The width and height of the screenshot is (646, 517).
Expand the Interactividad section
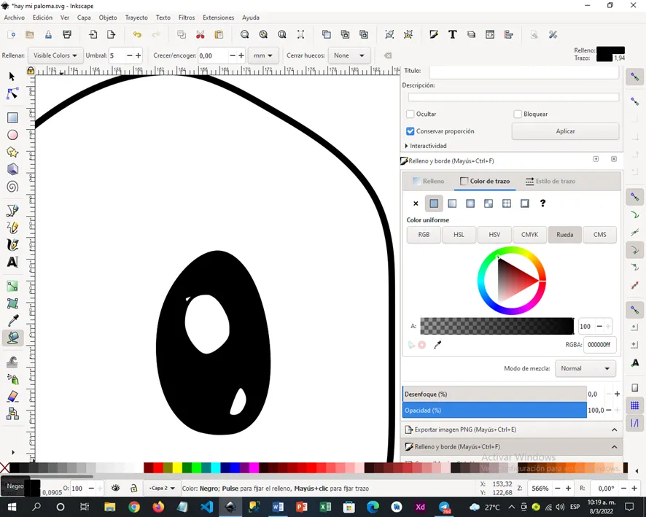click(426, 146)
